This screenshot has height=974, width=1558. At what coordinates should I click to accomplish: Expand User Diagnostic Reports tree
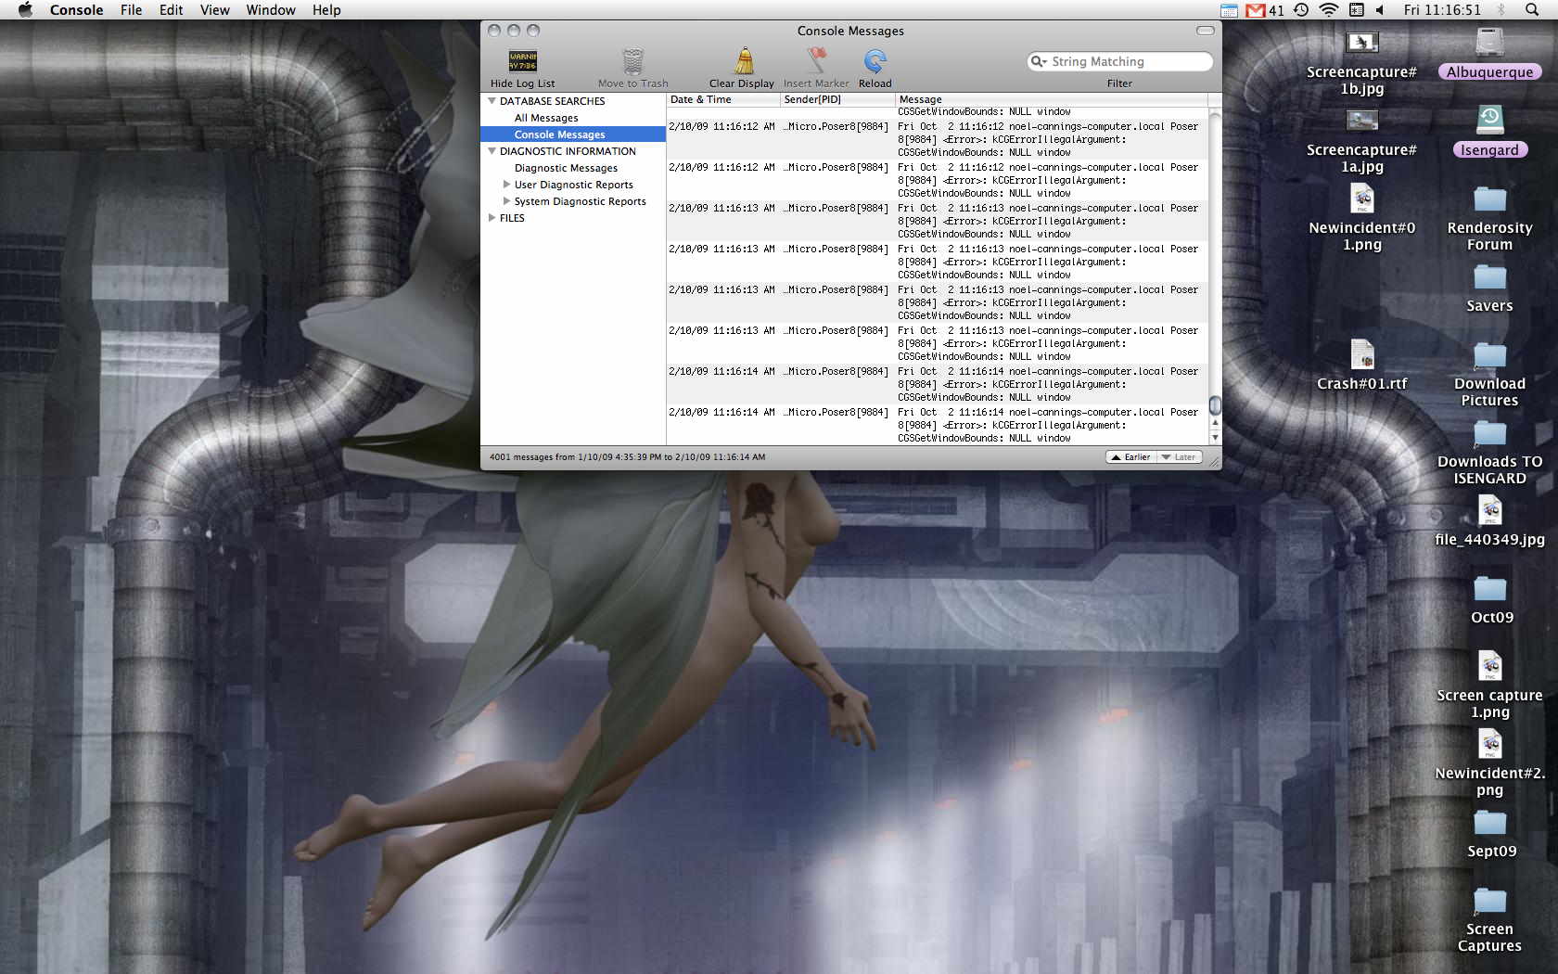[x=506, y=185]
